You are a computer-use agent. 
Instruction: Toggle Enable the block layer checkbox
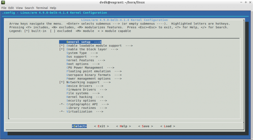[62, 49]
